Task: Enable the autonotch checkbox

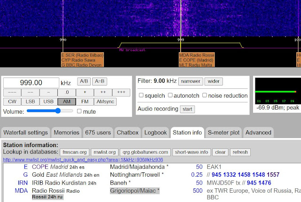Action: click(x=170, y=95)
